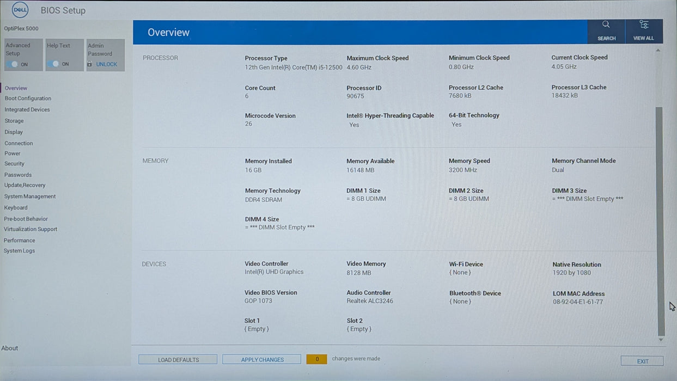The width and height of the screenshot is (677, 381).
Task: Click the scrollbar up arrow
Action: coord(658,50)
